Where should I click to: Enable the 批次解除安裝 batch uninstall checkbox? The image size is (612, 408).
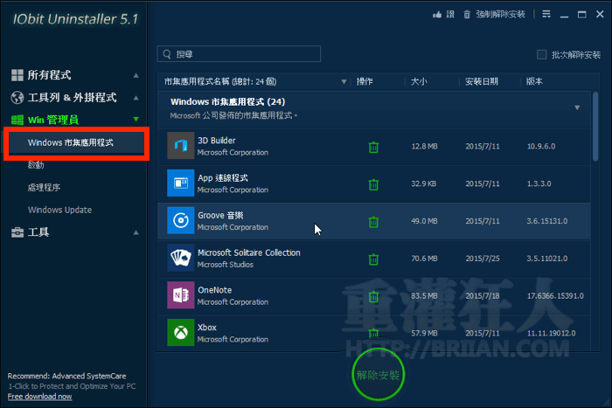click(541, 55)
